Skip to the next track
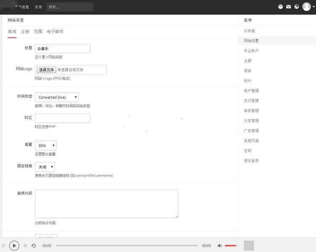 (x=25, y=245)
